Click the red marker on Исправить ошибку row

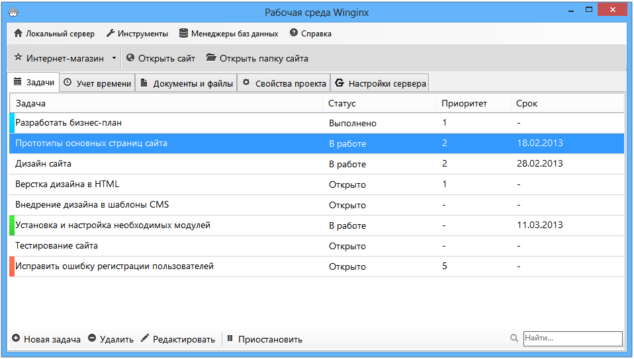(x=12, y=266)
